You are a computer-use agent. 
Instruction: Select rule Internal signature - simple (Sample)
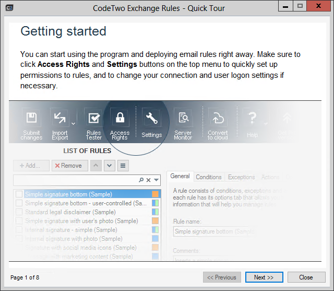pyautogui.click(x=88, y=230)
